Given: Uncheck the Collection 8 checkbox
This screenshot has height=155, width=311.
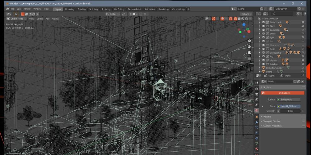Looking at the screenshot, I should coord(263,22).
